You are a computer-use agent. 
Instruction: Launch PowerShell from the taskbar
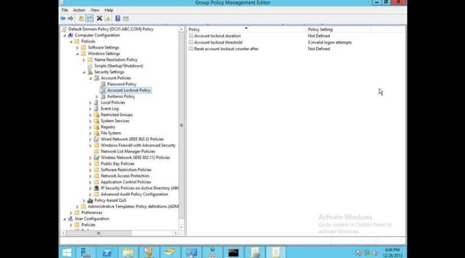tap(107, 252)
